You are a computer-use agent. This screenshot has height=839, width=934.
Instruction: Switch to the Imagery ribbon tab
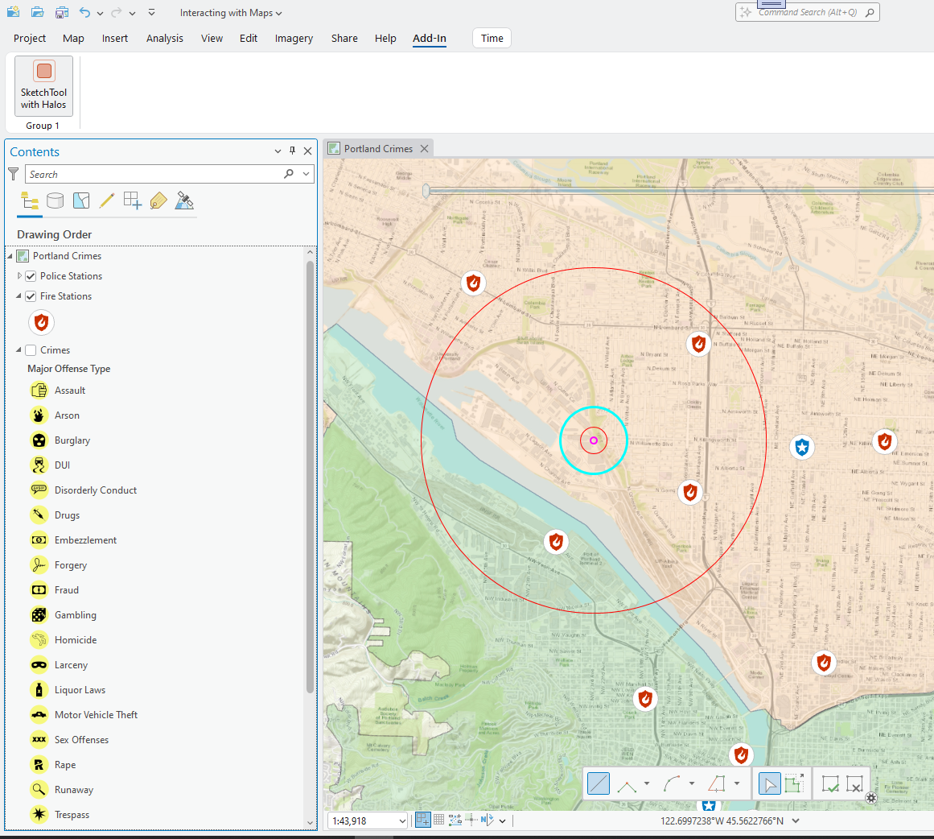point(294,39)
